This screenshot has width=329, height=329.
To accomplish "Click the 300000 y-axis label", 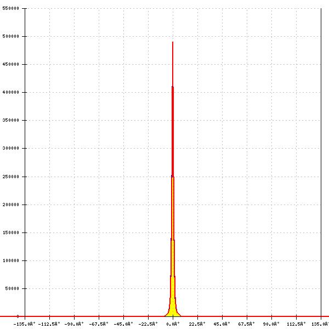I will point(11,148).
